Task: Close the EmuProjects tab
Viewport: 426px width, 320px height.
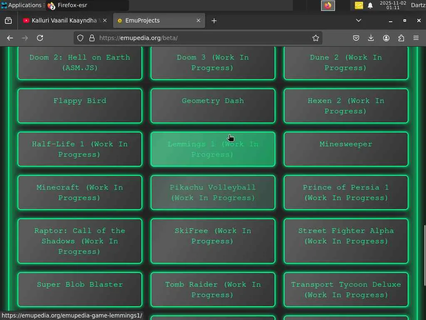Action: (198, 20)
